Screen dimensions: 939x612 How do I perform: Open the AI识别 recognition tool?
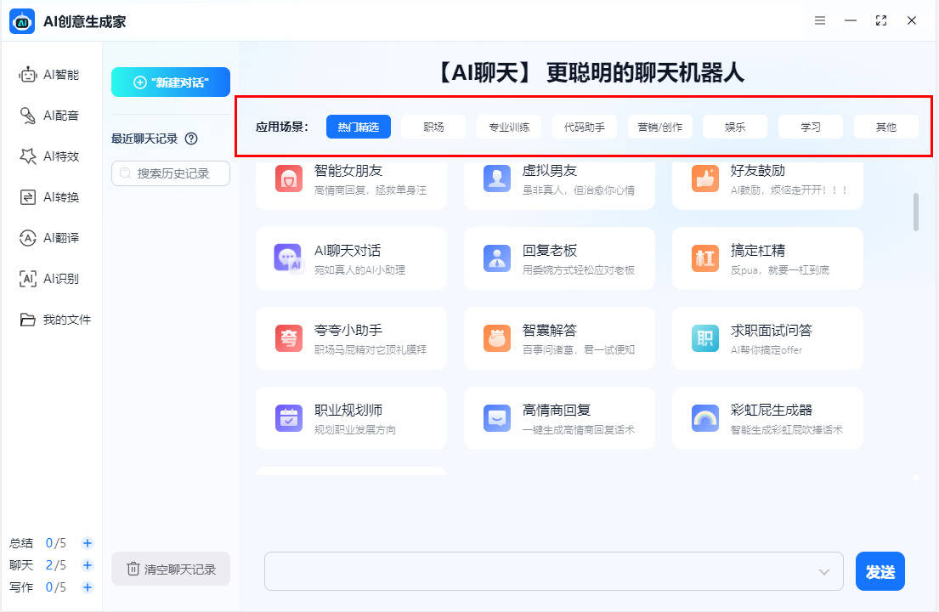pos(49,279)
